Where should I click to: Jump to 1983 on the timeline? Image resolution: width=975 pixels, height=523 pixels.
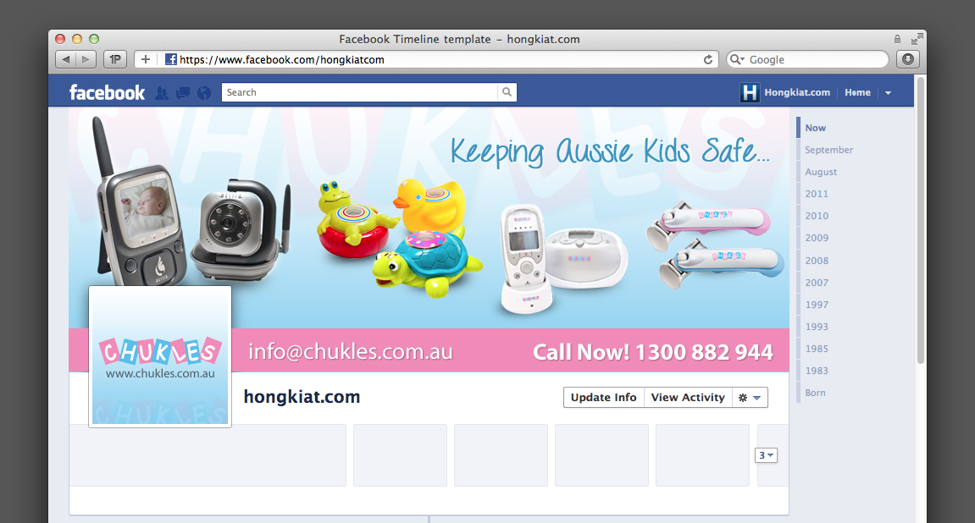click(x=817, y=371)
